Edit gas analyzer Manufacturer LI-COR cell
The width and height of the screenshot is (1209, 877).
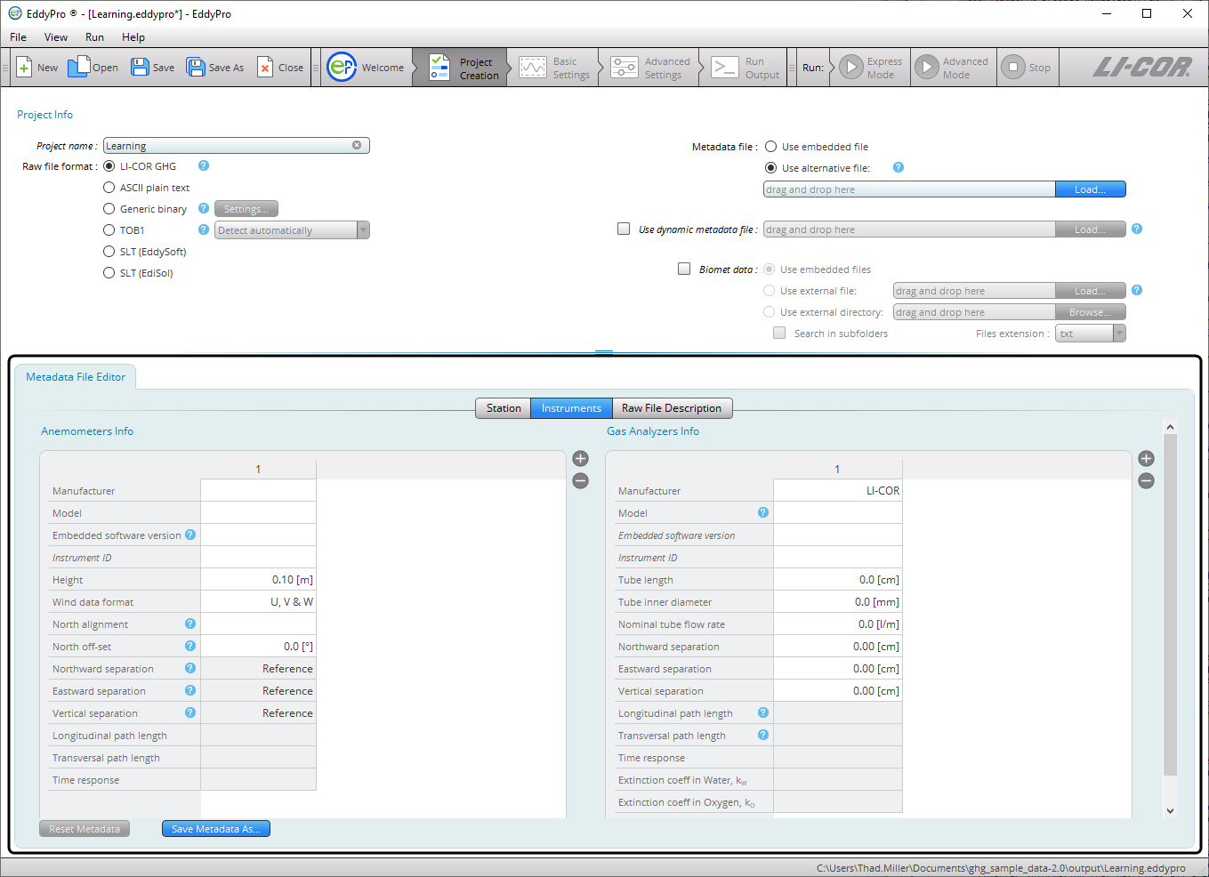[837, 491]
